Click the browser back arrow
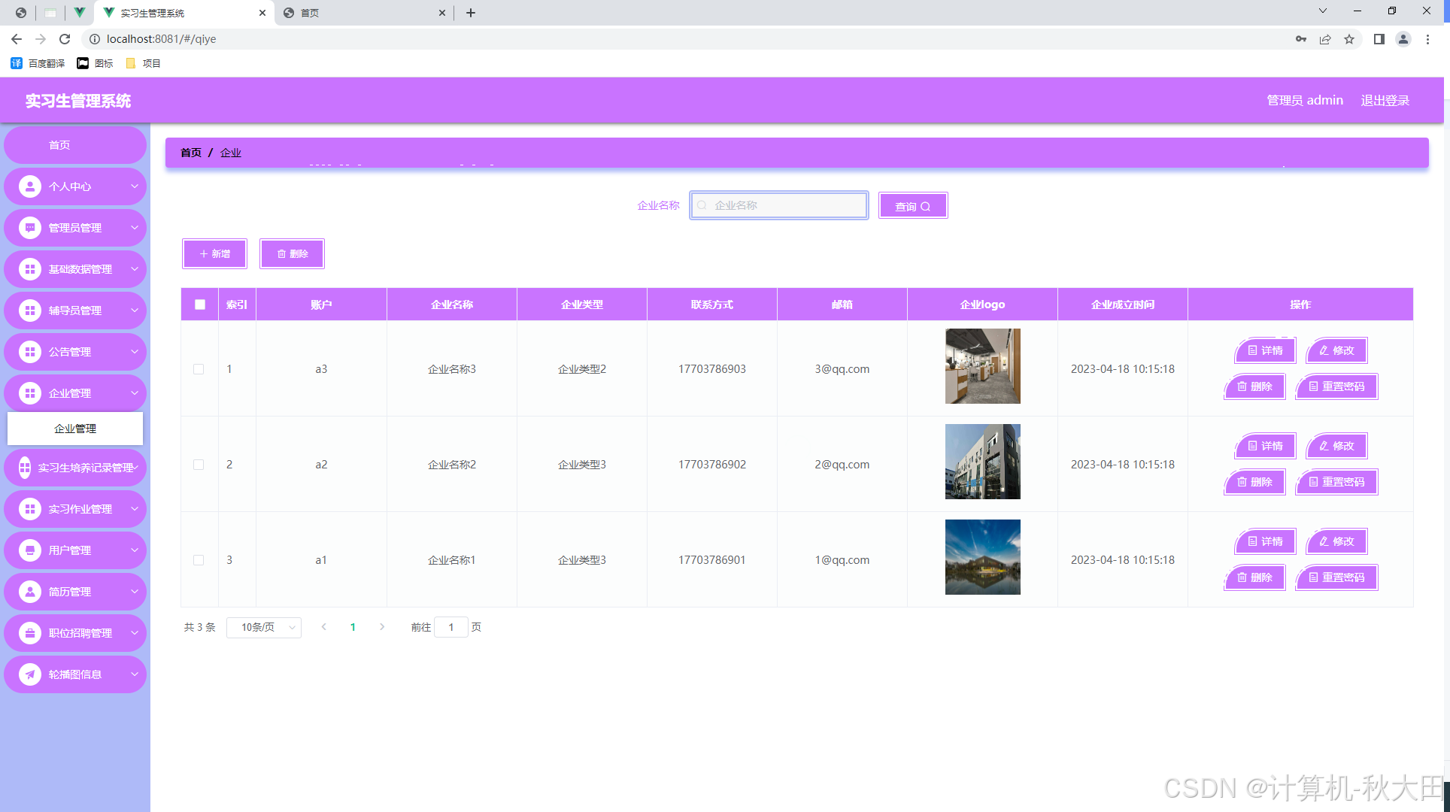The width and height of the screenshot is (1450, 812). point(17,39)
